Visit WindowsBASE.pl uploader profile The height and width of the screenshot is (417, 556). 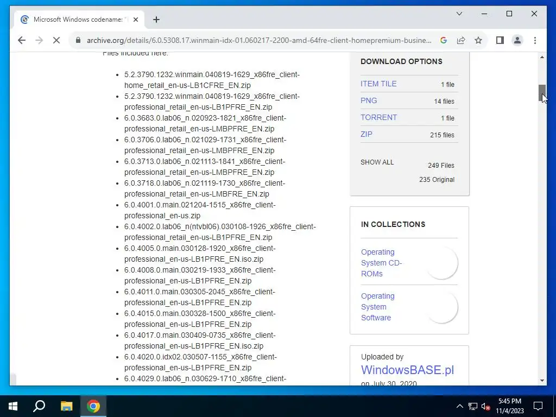click(x=407, y=370)
